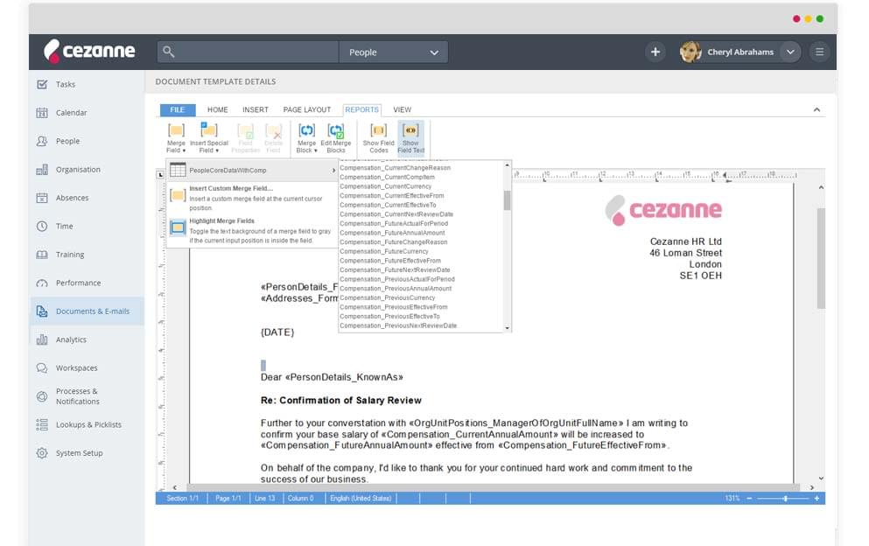Click the Cezanne logo in header
Viewport: 869px width, 546px height.
(x=89, y=51)
